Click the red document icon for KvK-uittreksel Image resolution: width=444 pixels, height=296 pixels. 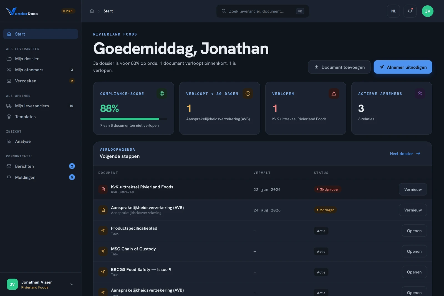(103, 189)
